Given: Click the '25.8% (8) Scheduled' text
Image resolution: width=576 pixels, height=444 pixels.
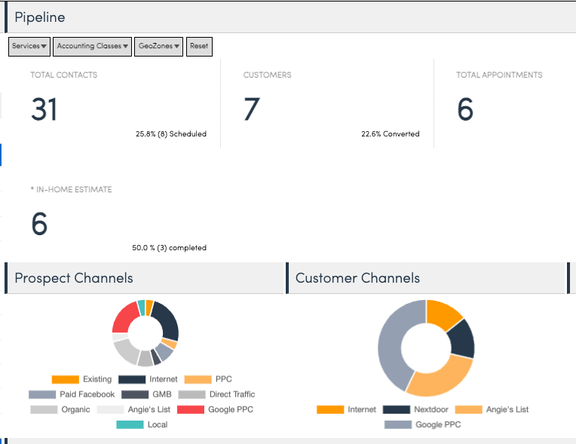Looking at the screenshot, I should [x=171, y=133].
